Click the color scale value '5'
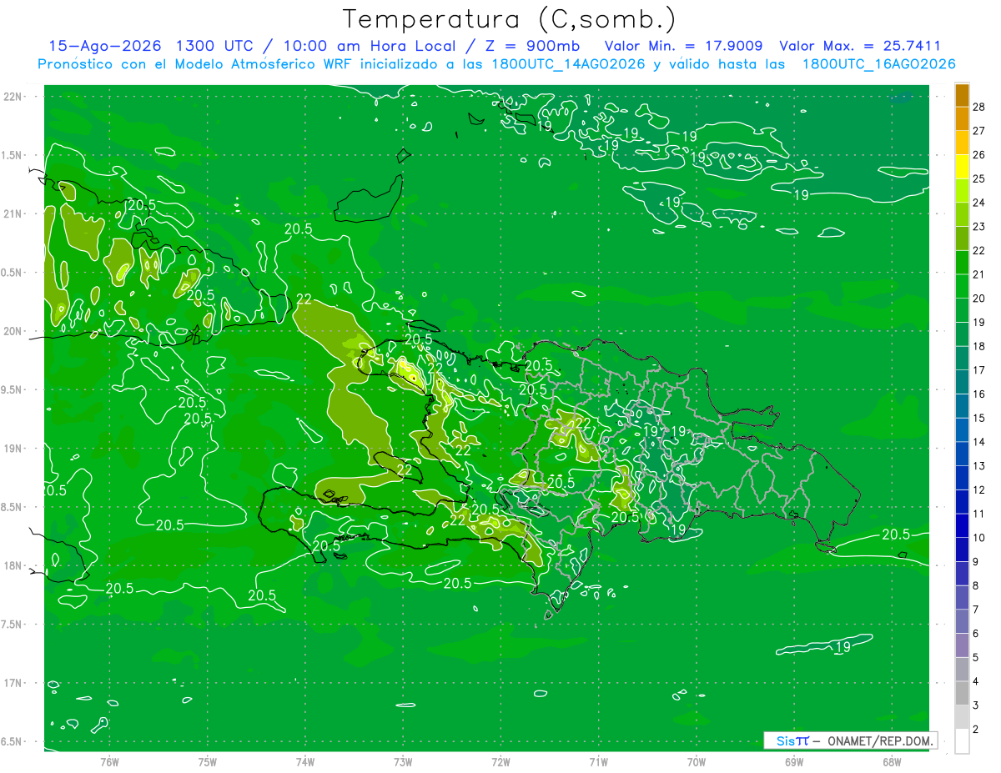The height and width of the screenshot is (773, 1001). click(976, 658)
